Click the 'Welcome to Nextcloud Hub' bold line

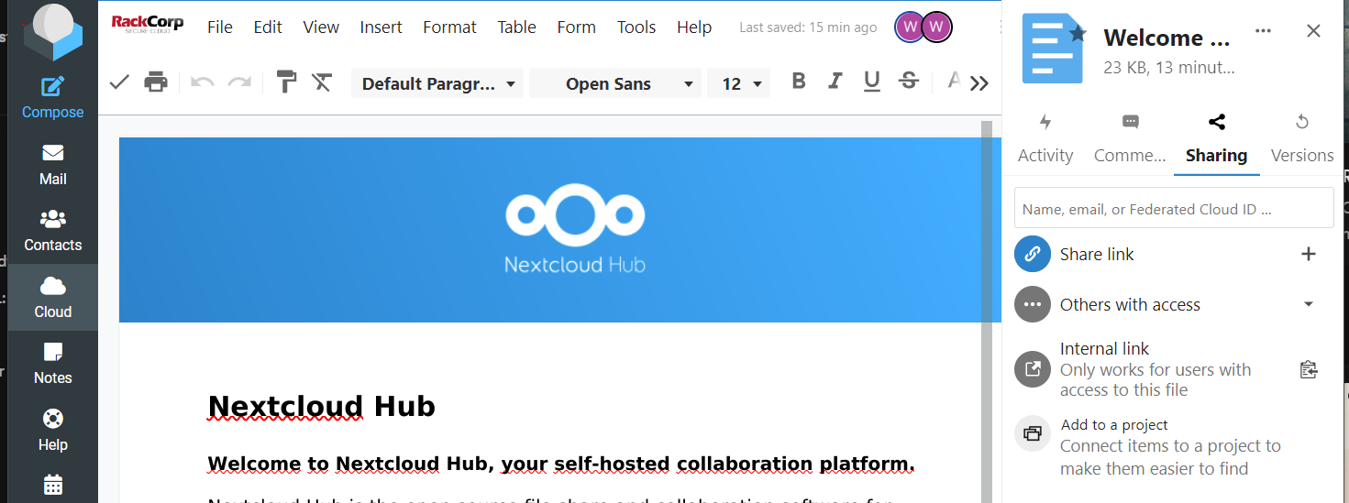[561, 464]
